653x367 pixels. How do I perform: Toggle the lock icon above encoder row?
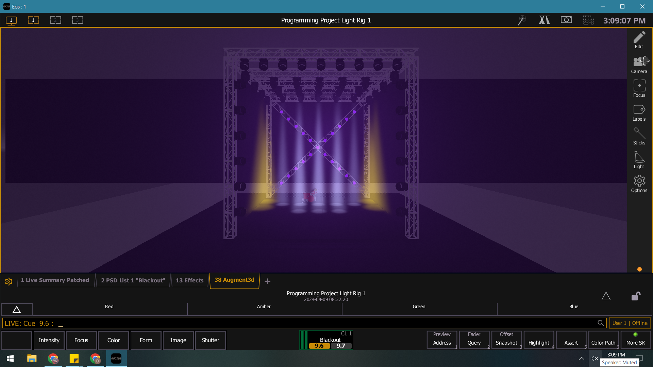coord(636,296)
